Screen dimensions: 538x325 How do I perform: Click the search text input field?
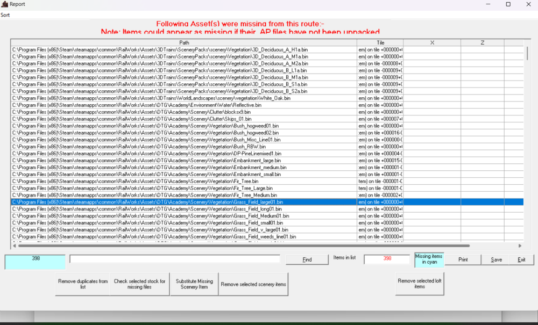pyautogui.click(x=175, y=259)
